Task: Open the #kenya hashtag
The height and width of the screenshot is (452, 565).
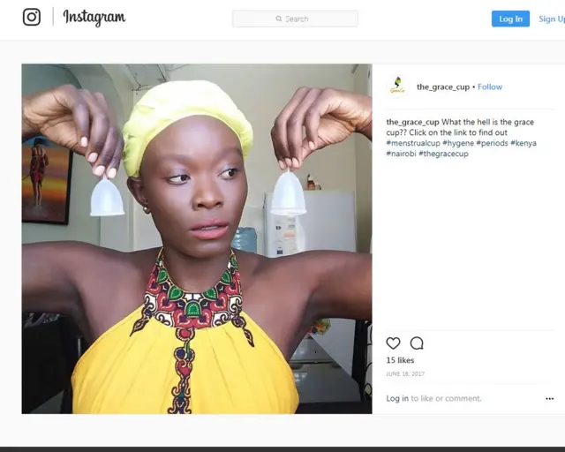Action: click(x=524, y=143)
